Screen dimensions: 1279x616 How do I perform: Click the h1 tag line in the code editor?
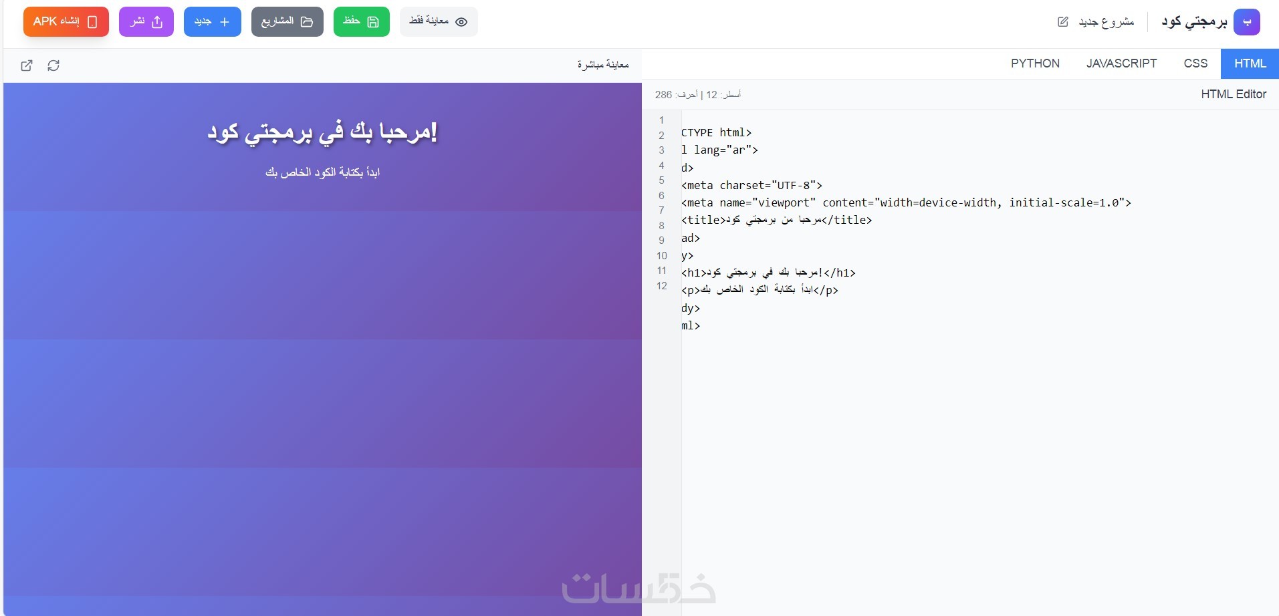click(x=768, y=273)
